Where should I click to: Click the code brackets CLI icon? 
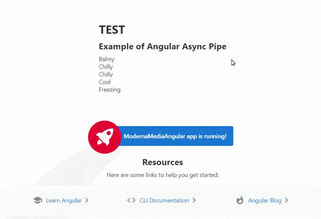[x=131, y=201]
